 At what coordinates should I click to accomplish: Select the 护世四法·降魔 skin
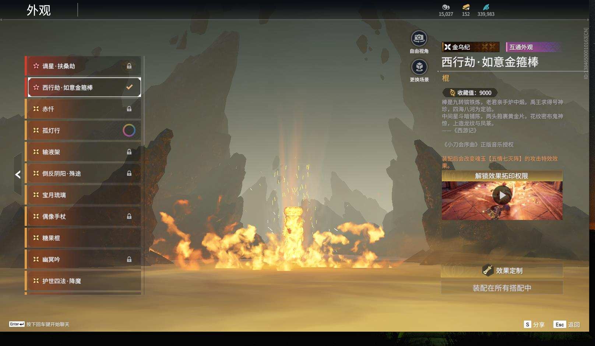point(83,281)
